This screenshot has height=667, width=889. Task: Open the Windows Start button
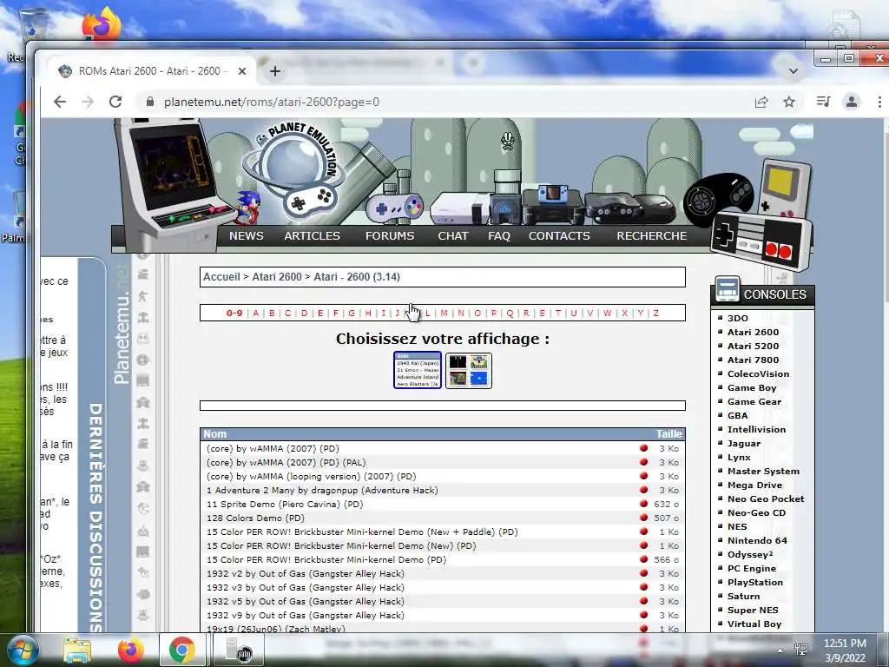tap(23, 650)
